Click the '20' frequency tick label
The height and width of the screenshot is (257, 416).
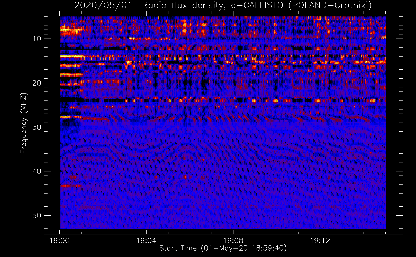(37, 83)
